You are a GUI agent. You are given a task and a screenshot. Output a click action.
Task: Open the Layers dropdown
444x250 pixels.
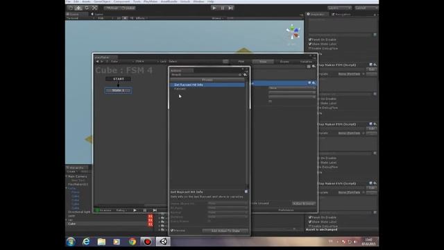(339, 8)
